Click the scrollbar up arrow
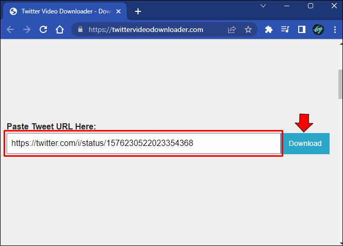Viewport: 343px width, 246px height. (341, 44)
